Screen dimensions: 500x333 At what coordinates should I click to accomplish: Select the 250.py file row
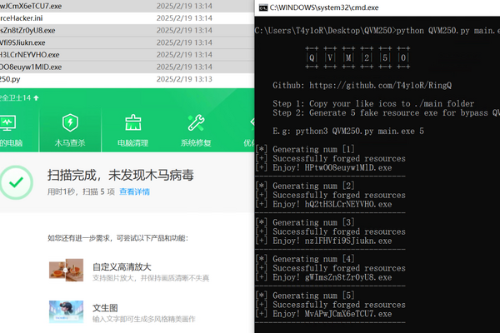point(127,79)
